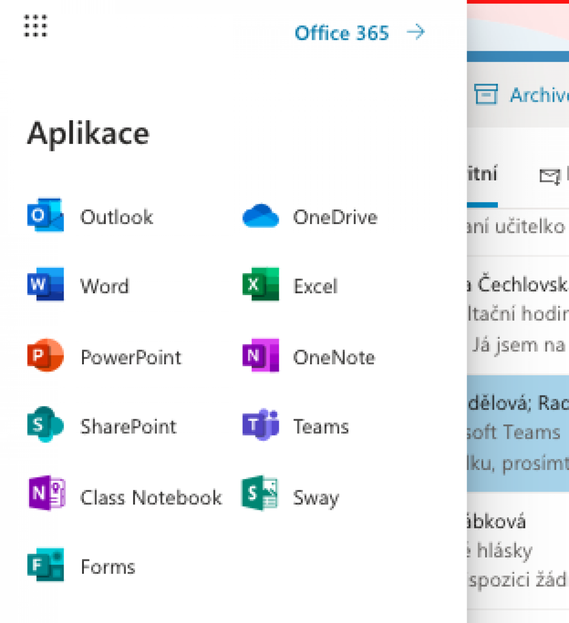Close the app launcher waffle icon
569x623 pixels.
[x=36, y=26]
